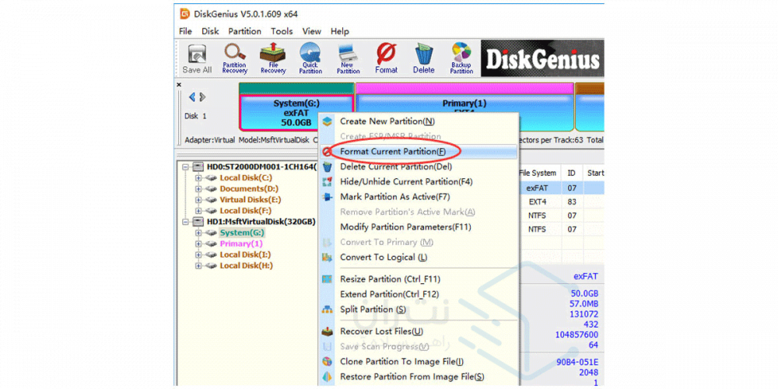Go to previous disk with left arrow
The height and width of the screenshot is (389, 778).
point(193,97)
